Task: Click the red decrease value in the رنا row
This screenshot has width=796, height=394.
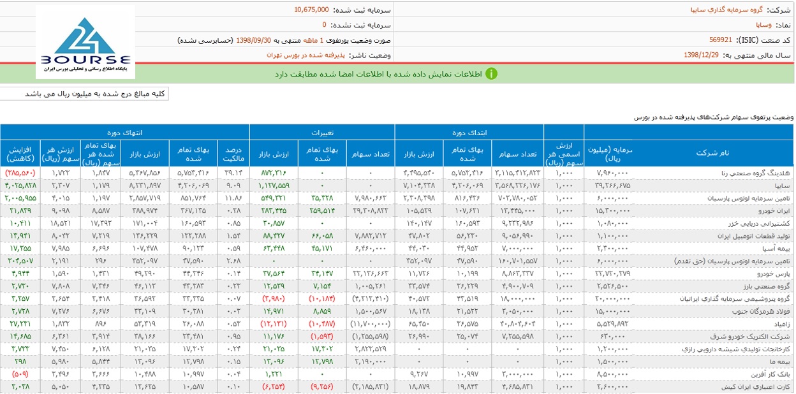Action: pyautogui.click(x=20, y=173)
